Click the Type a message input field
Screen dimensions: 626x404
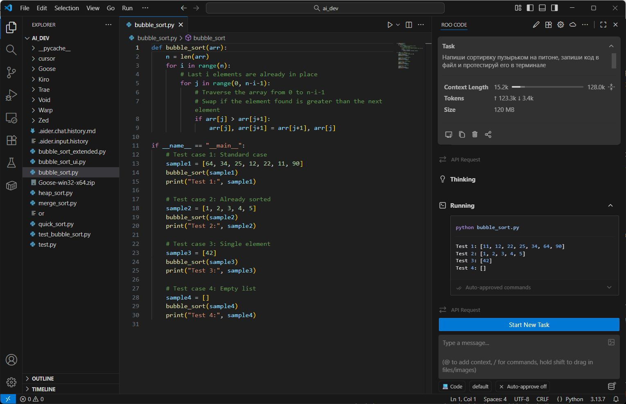[524, 343]
